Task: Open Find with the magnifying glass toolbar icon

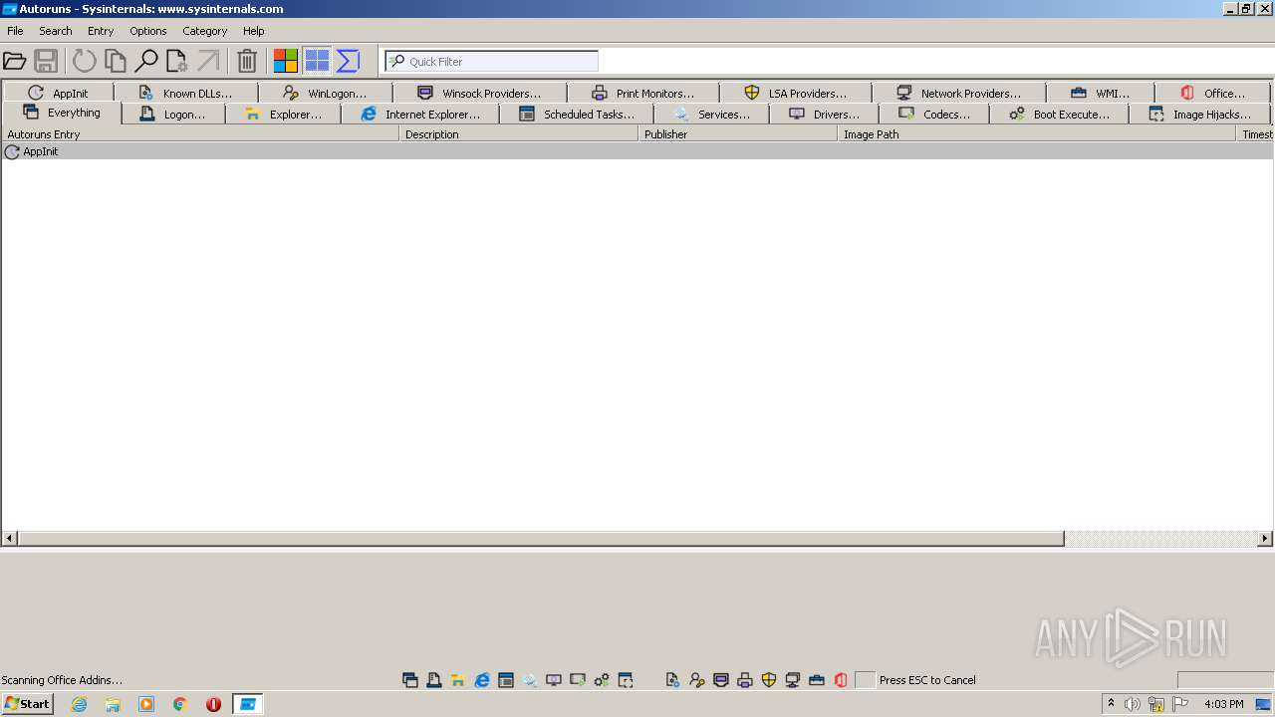Action: [x=146, y=61]
